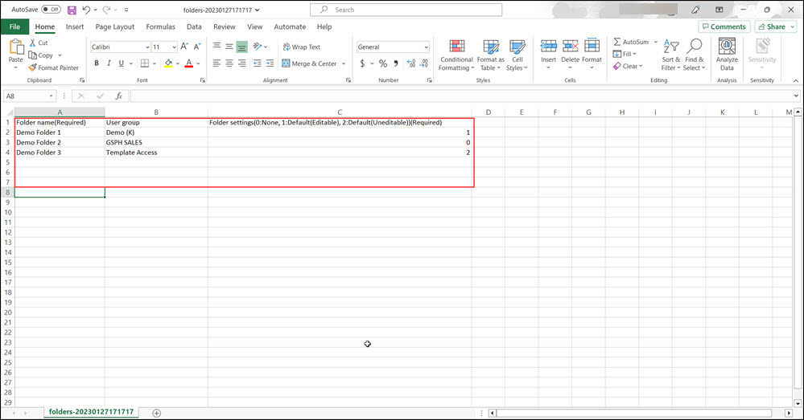
Task: Switch to the Review tab
Action: (224, 27)
